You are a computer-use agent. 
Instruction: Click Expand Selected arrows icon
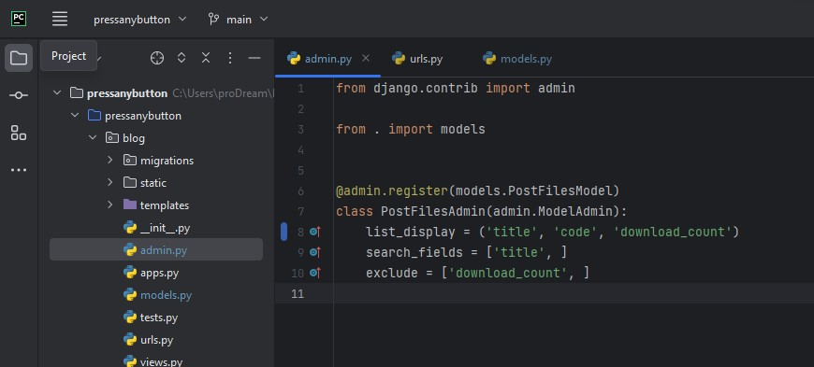[182, 58]
